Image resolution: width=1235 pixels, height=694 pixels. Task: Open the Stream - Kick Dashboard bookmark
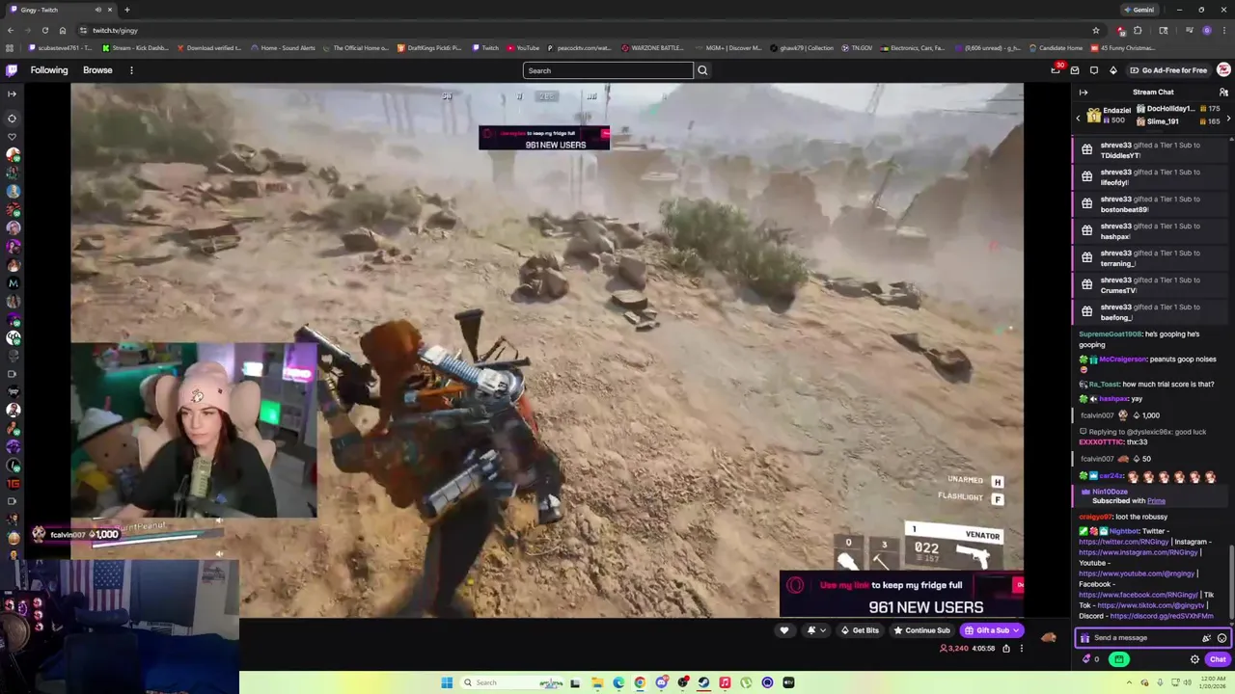pyautogui.click(x=135, y=48)
